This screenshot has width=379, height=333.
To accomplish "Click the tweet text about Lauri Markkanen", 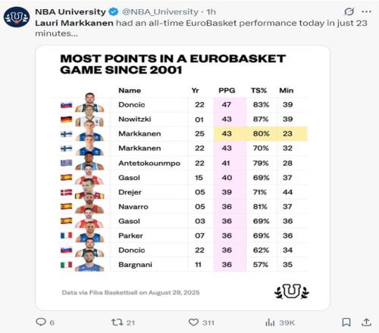I will coord(201,28).
